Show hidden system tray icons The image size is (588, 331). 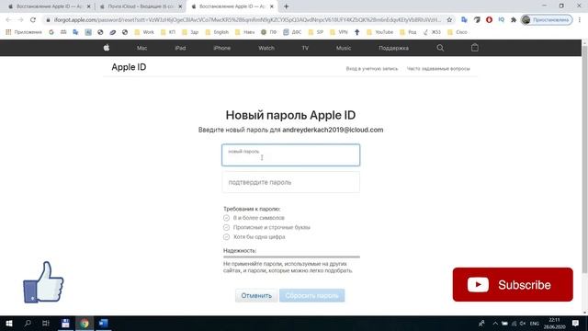pos(495,323)
